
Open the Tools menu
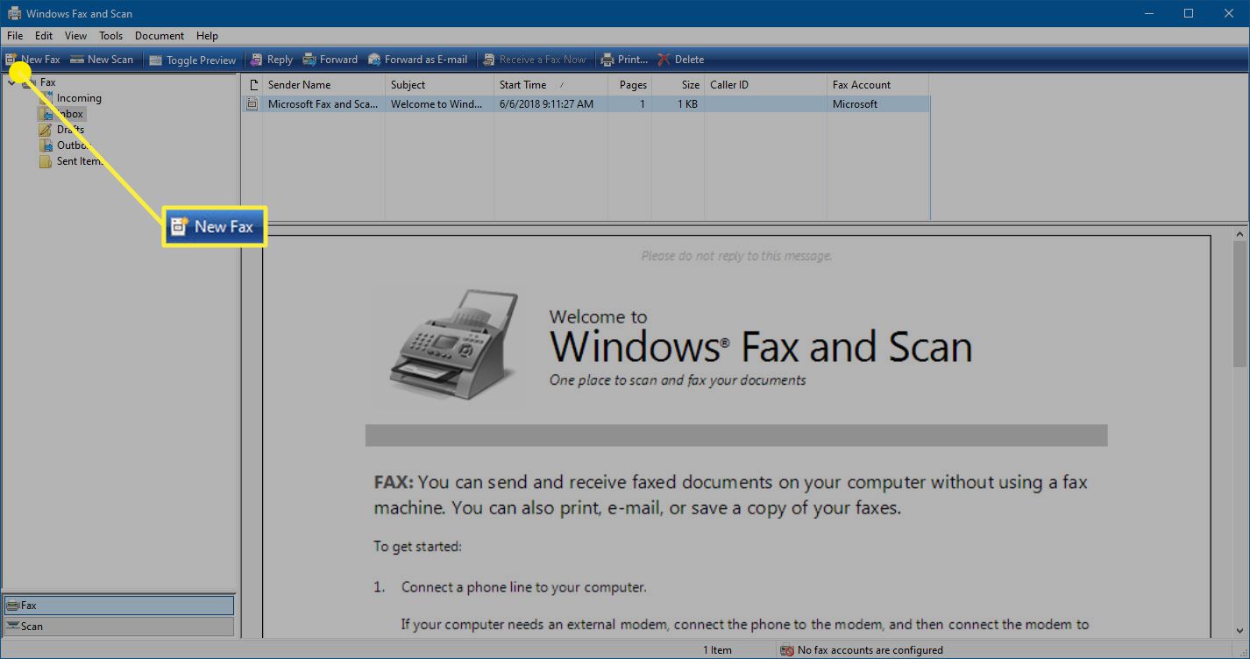pos(110,36)
